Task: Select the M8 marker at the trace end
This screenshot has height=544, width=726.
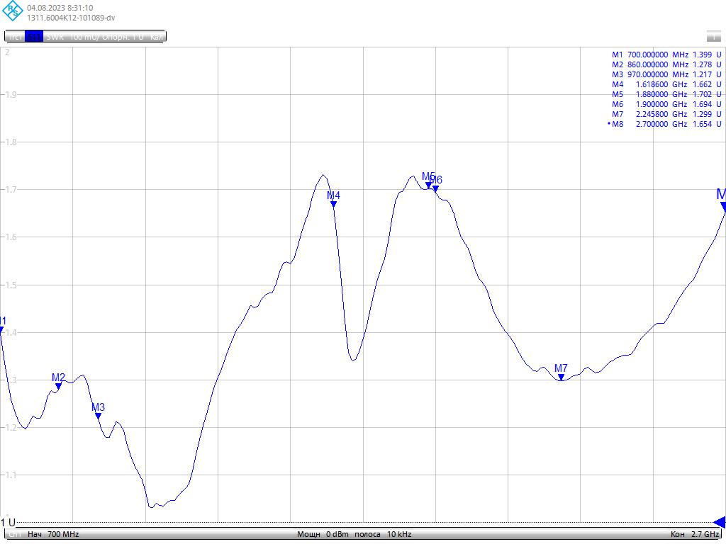Action: point(722,207)
